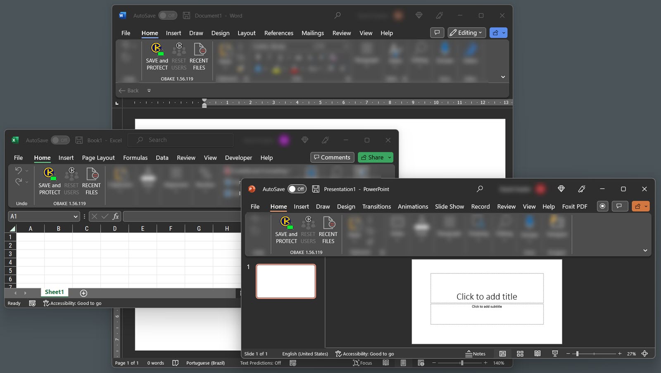Click SAVE and PROTECT in Word ribbon
This screenshot has width=661, height=373.
click(157, 56)
